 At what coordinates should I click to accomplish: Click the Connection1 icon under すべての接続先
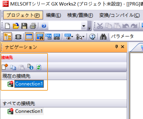pyautogui.click(x=11, y=111)
